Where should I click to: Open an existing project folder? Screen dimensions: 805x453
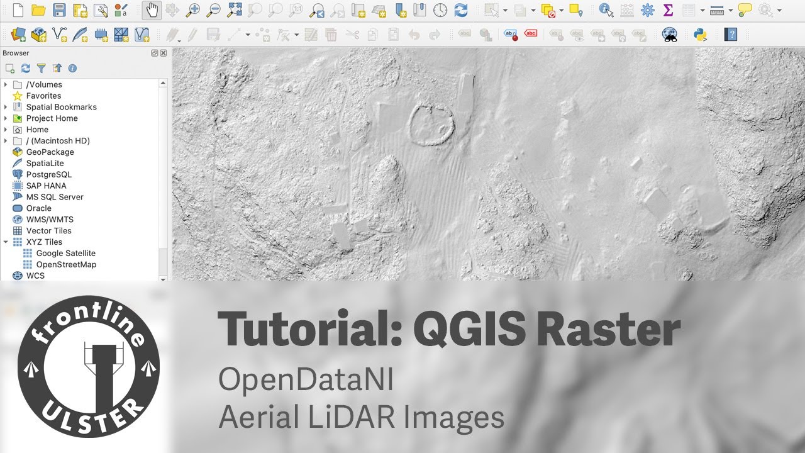point(38,10)
